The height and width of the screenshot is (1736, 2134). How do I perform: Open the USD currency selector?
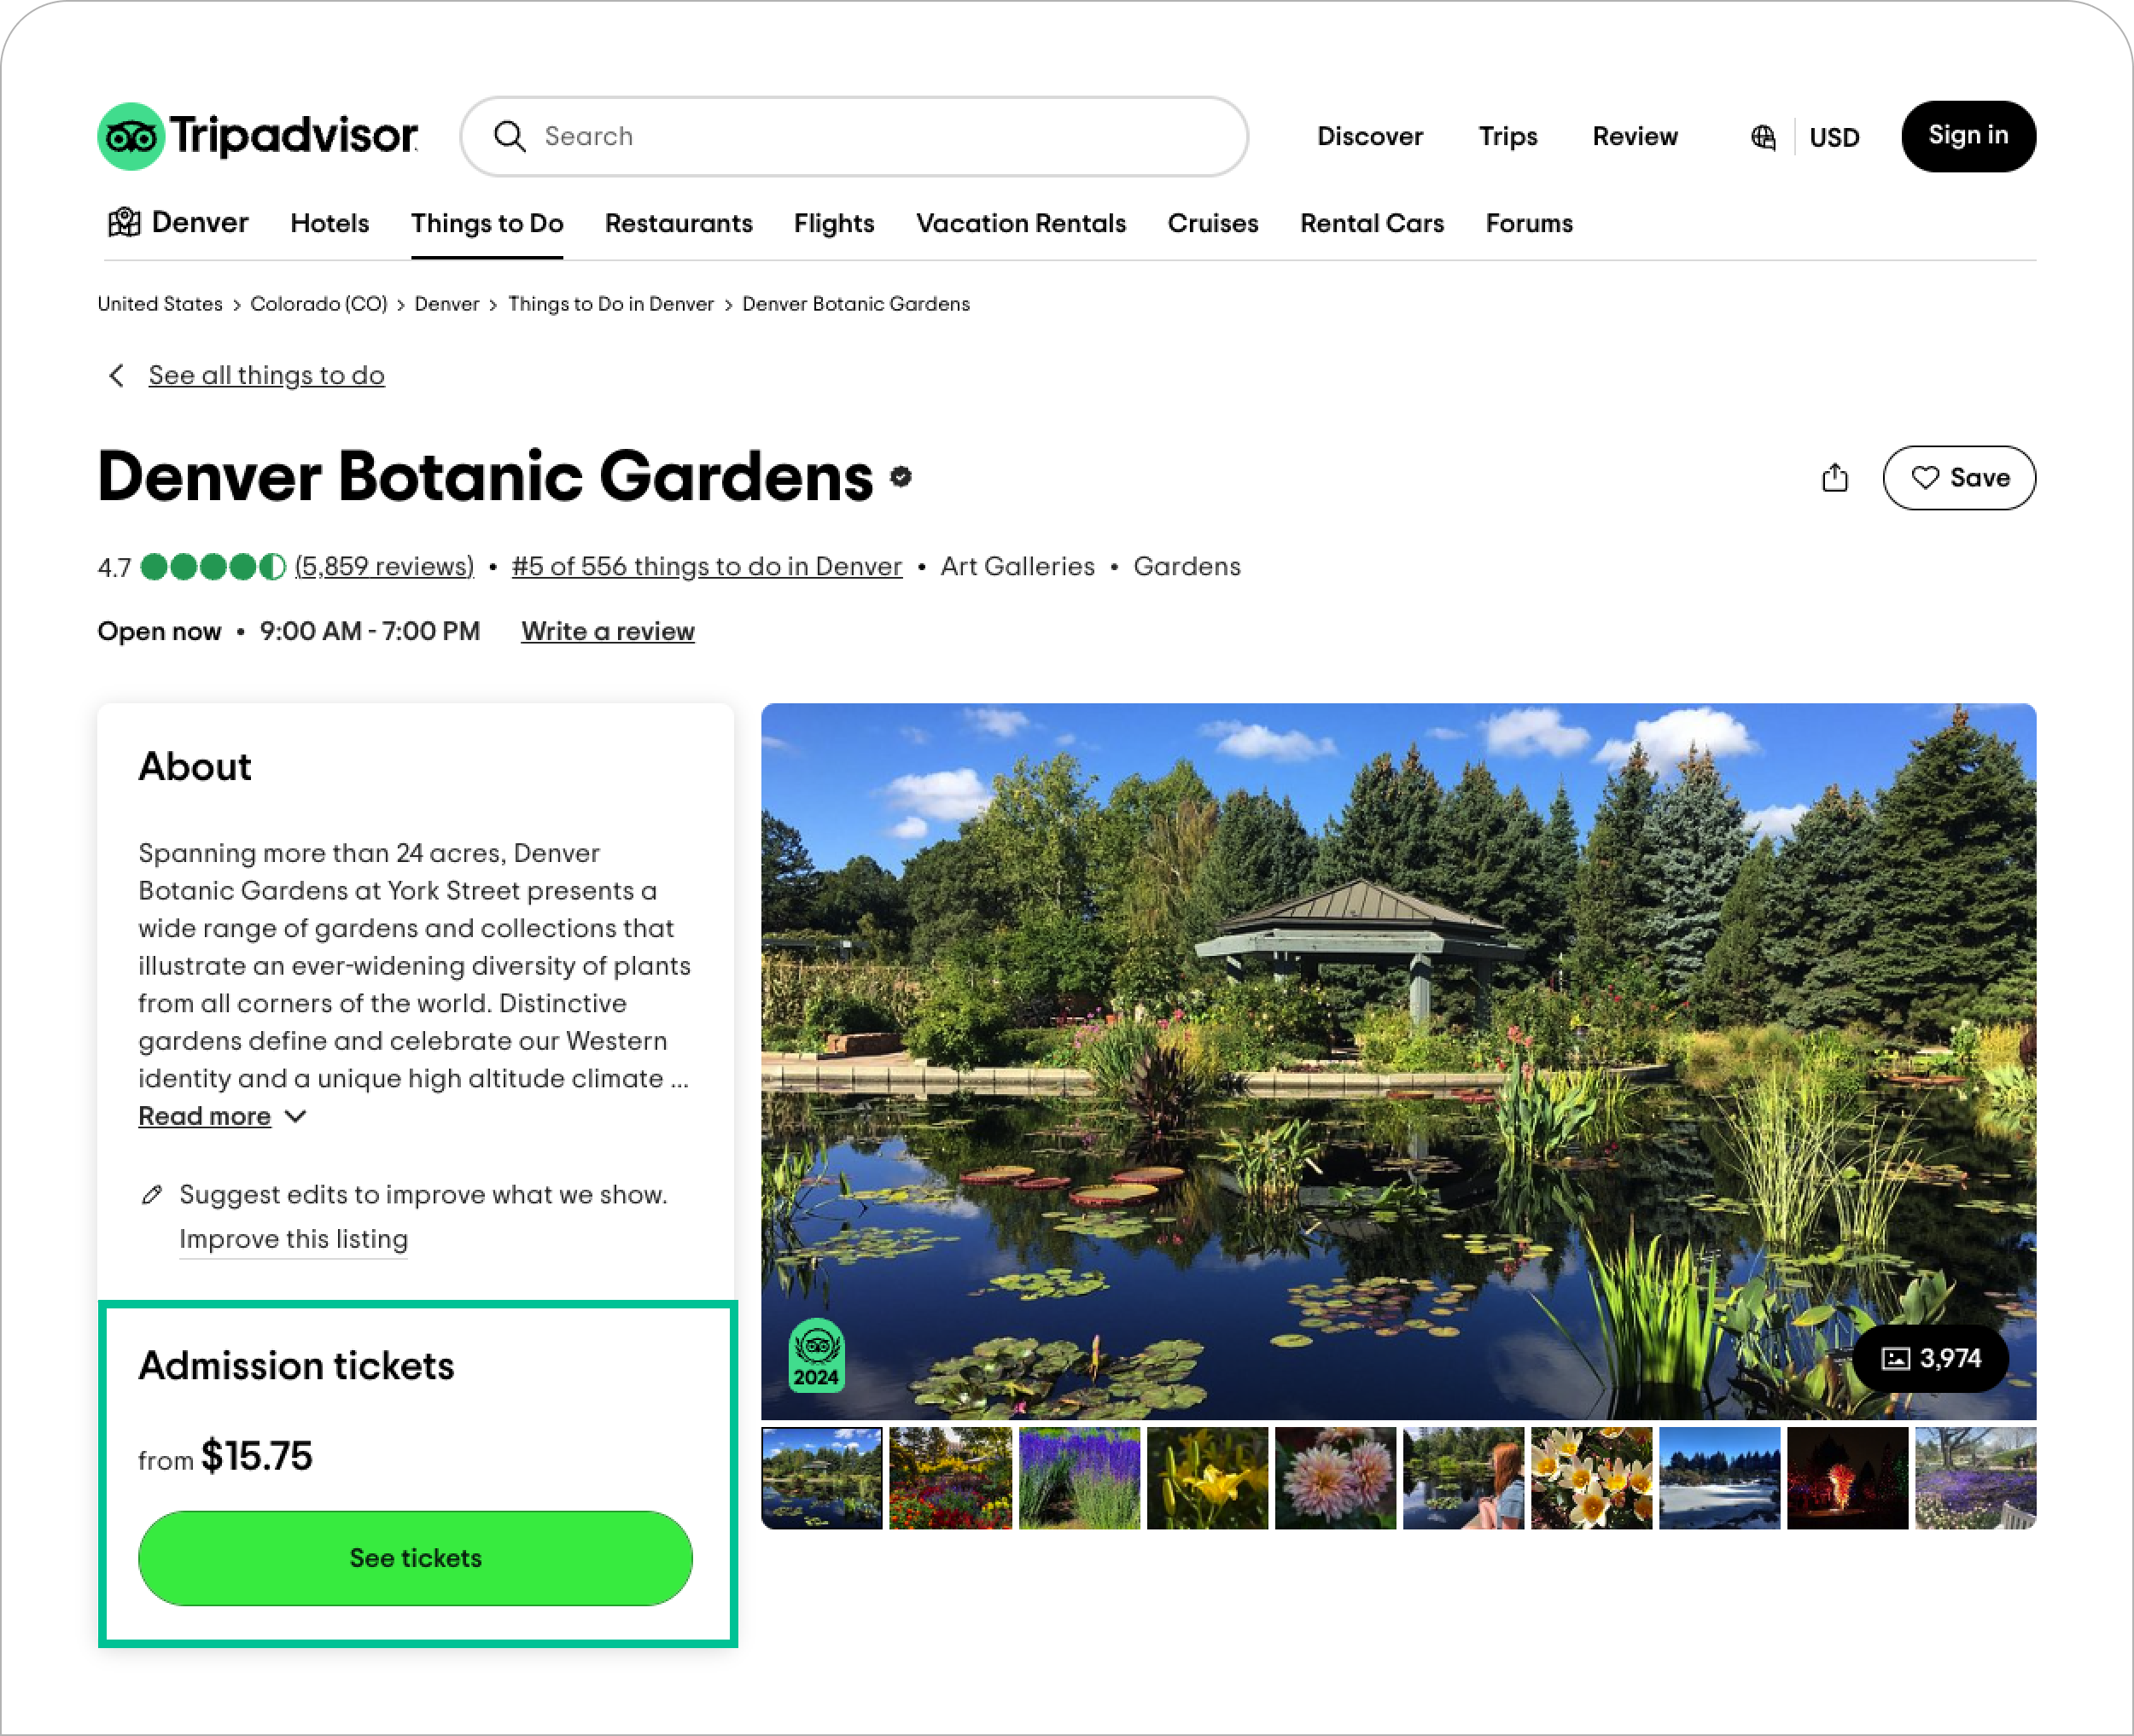[x=1834, y=137]
